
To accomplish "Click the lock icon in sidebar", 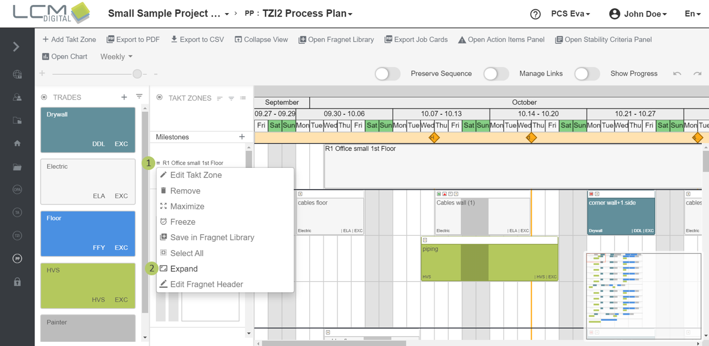I will (18, 282).
